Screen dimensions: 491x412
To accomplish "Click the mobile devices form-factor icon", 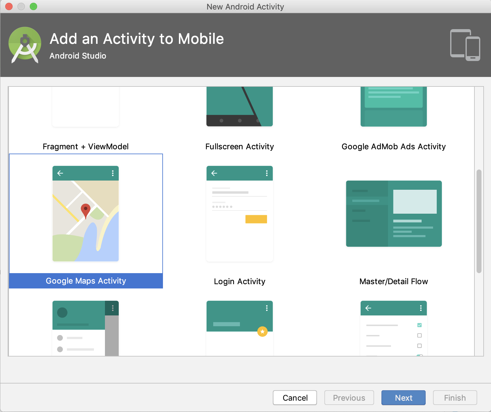I will tap(465, 45).
